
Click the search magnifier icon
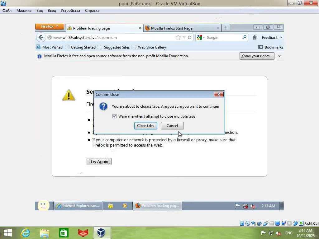click(244, 37)
